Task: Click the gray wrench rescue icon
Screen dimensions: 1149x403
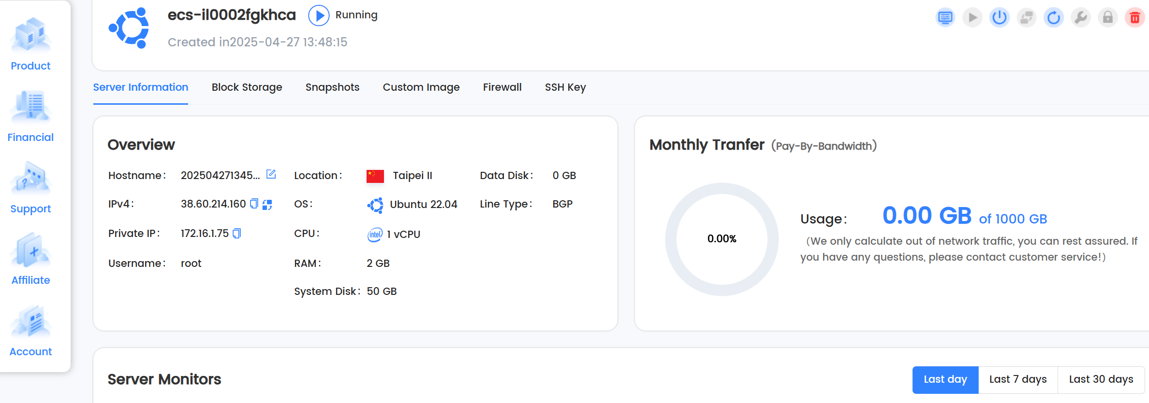Action: [1080, 18]
